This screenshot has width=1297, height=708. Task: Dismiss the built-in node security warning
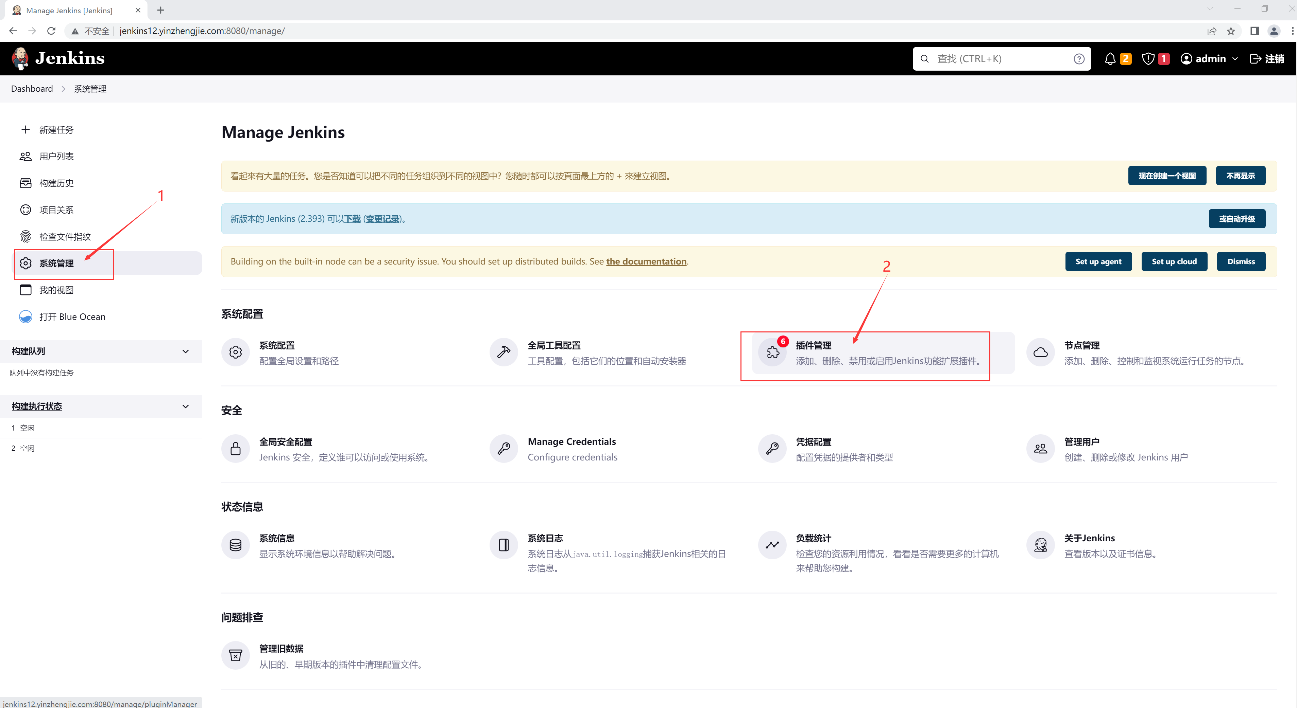tap(1241, 261)
